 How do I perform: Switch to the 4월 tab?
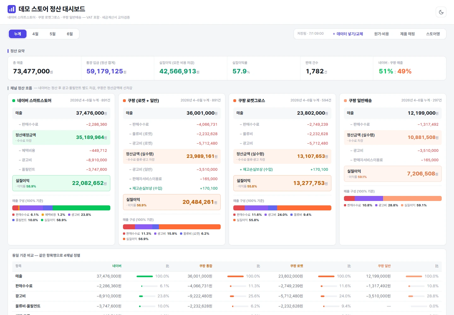coord(35,34)
